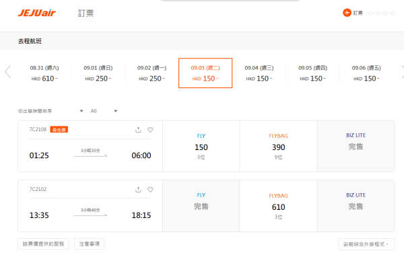Select date 08.31 HKD 610

coord(44,73)
